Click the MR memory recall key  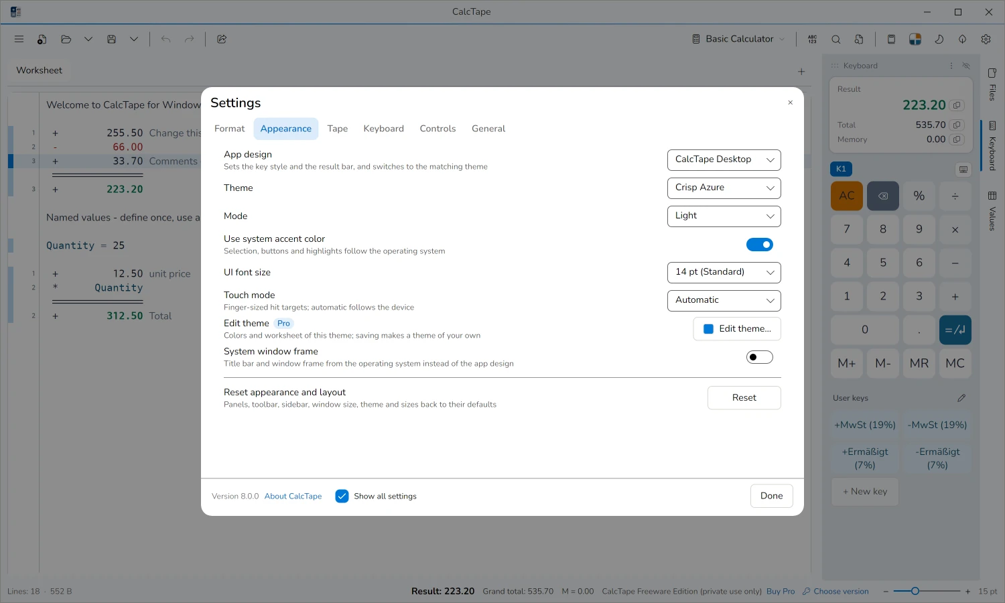coord(919,363)
